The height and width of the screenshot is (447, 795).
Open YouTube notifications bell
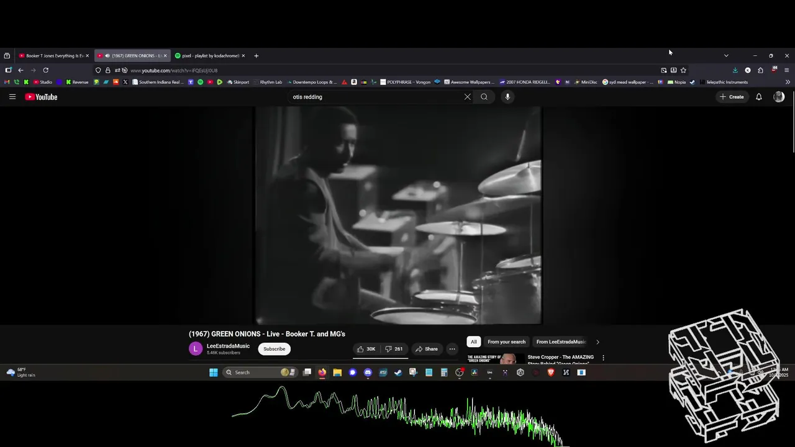(x=758, y=97)
